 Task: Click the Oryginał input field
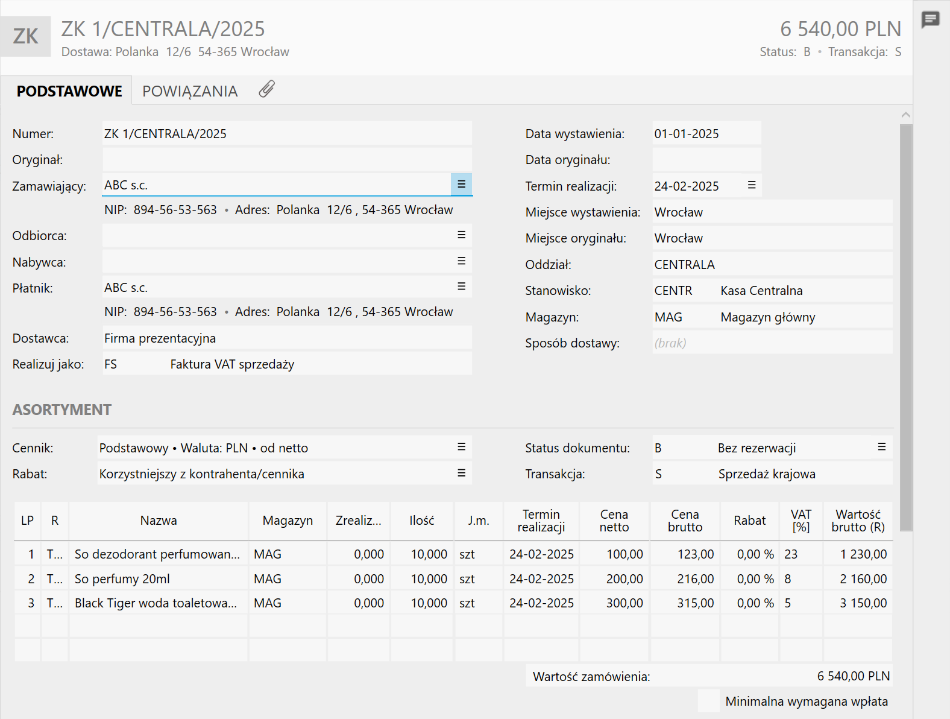(x=287, y=160)
